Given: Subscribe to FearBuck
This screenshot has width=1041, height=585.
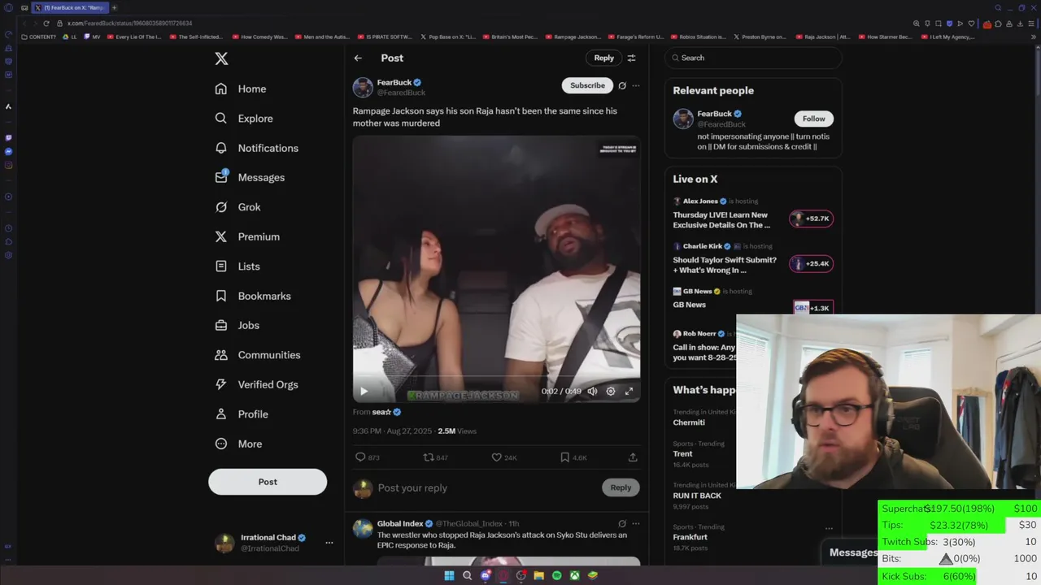Looking at the screenshot, I should [587, 85].
